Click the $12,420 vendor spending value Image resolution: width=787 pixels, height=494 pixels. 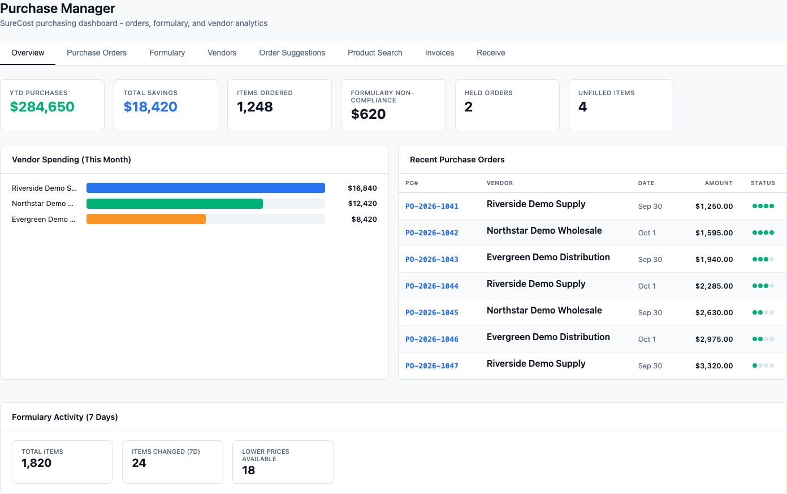pos(362,204)
